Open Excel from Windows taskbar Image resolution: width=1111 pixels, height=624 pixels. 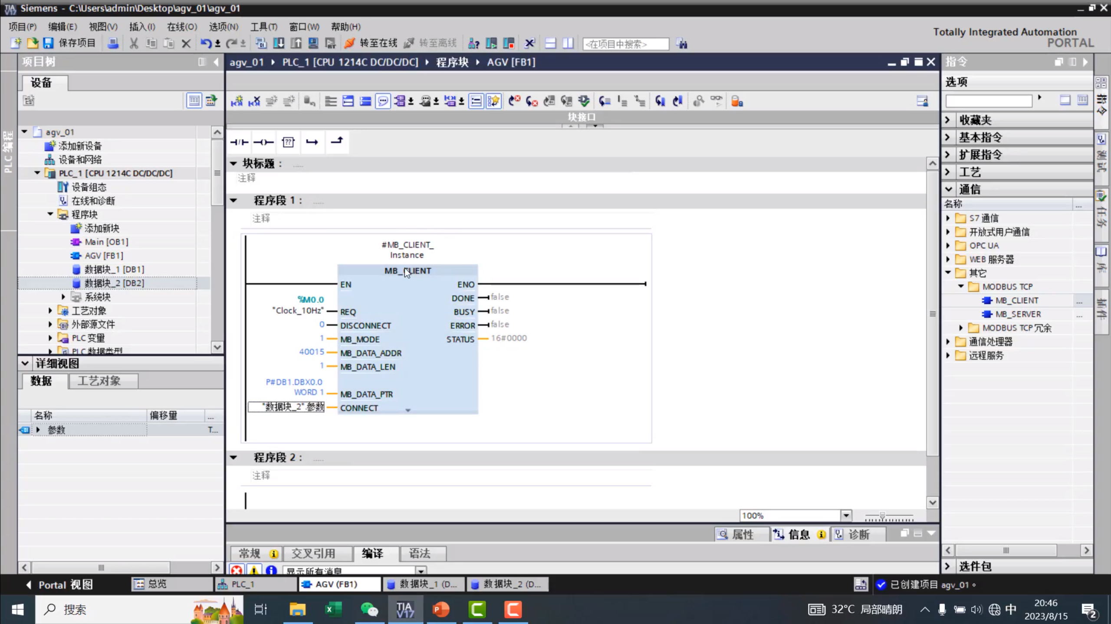coord(333,610)
